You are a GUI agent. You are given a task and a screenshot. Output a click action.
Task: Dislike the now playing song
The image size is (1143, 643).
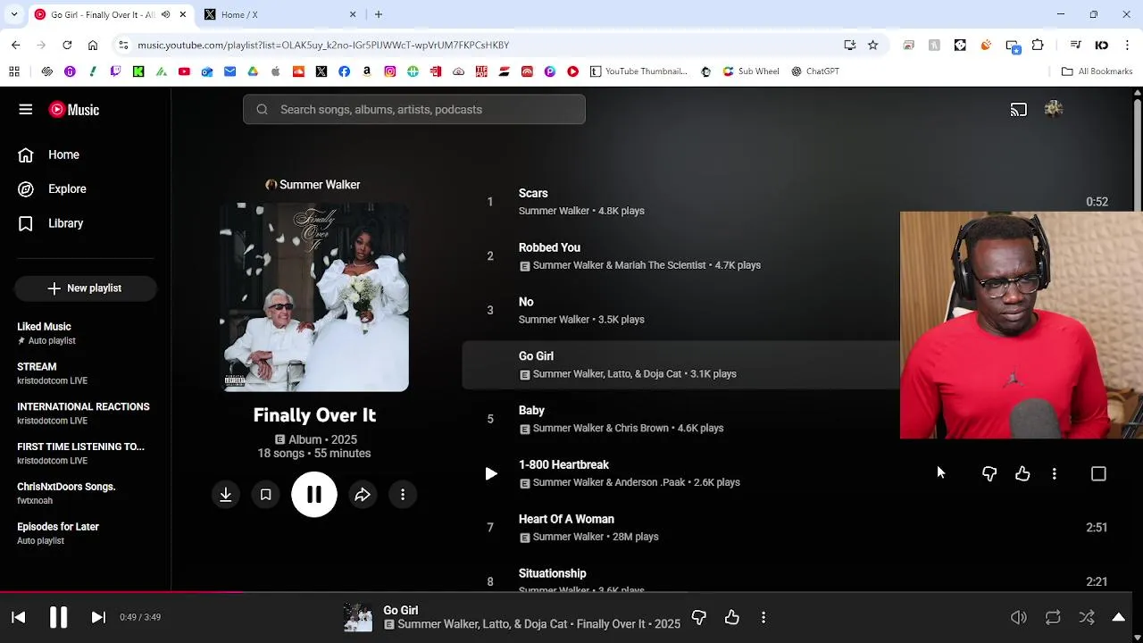(699, 617)
